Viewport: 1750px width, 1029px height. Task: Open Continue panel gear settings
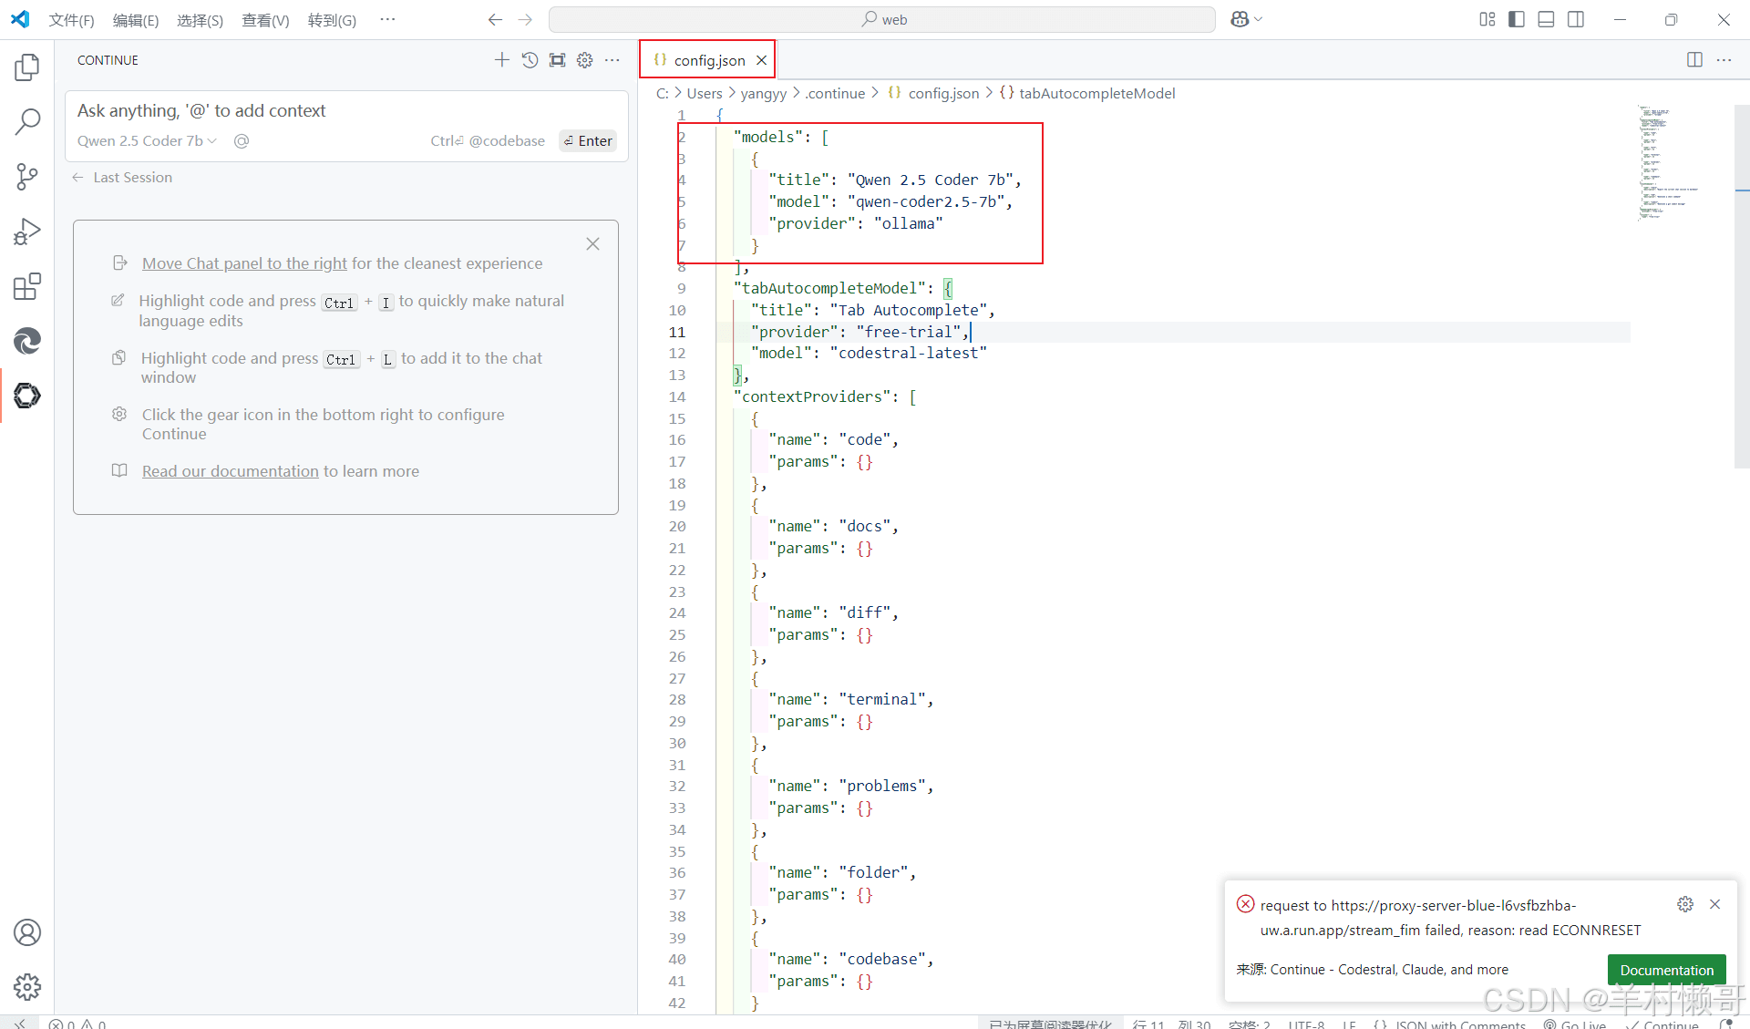coord(585,60)
